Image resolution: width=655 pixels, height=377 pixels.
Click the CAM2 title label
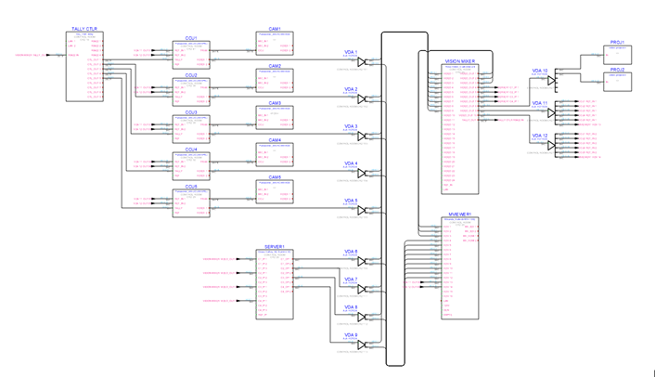click(x=275, y=66)
